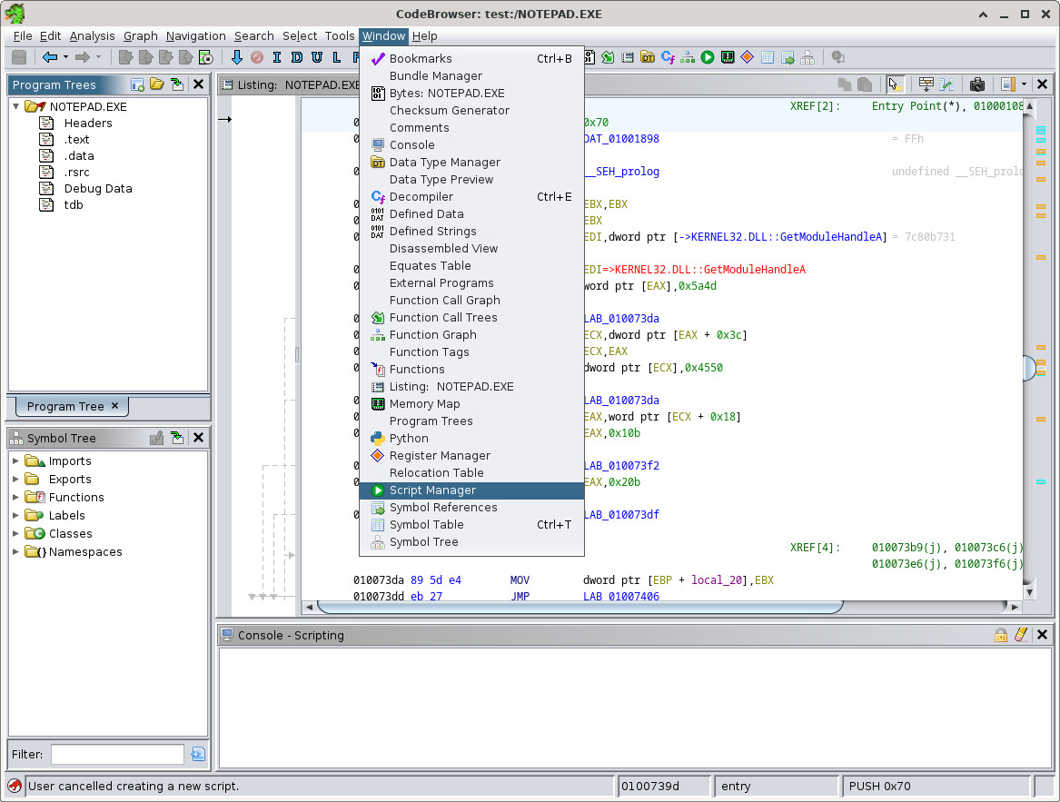Click the diff view icon in listing toolbar

[946, 84]
